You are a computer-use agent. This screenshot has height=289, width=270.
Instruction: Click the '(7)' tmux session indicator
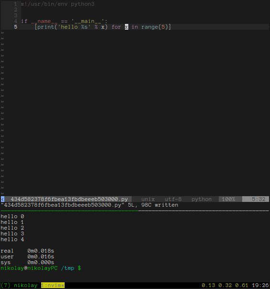pyautogui.click(x=6, y=285)
